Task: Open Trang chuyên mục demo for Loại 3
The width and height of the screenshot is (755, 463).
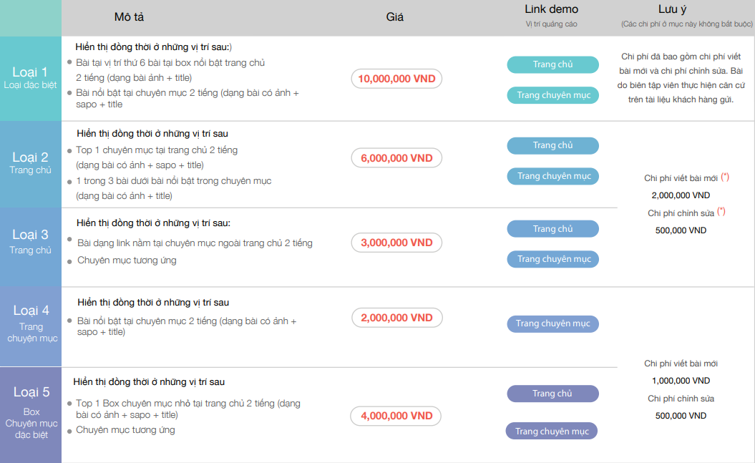Action: (552, 259)
